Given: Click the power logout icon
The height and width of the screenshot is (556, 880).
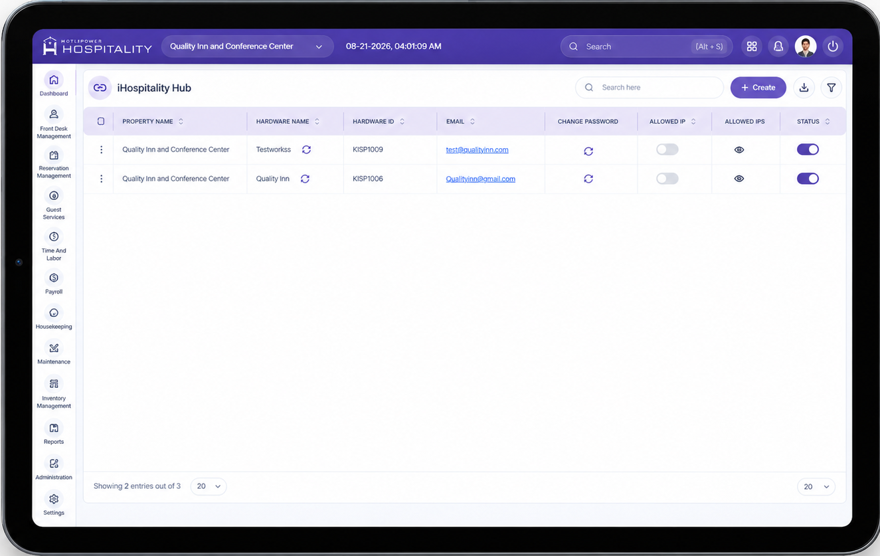Looking at the screenshot, I should coord(833,46).
